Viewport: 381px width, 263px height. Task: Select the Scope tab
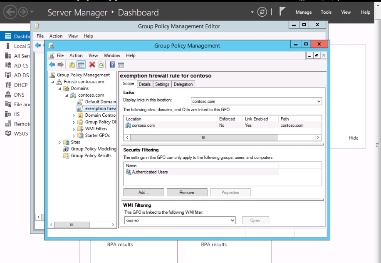click(x=128, y=83)
